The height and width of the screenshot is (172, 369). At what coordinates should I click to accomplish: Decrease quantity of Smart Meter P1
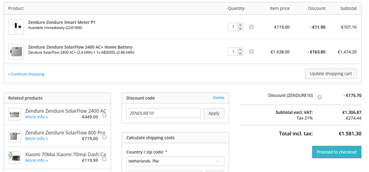240,29
